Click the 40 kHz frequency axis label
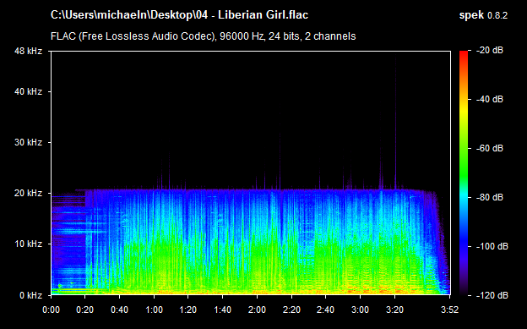Image resolution: width=527 pixels, height=329 pixels. [x=28, y=91]
